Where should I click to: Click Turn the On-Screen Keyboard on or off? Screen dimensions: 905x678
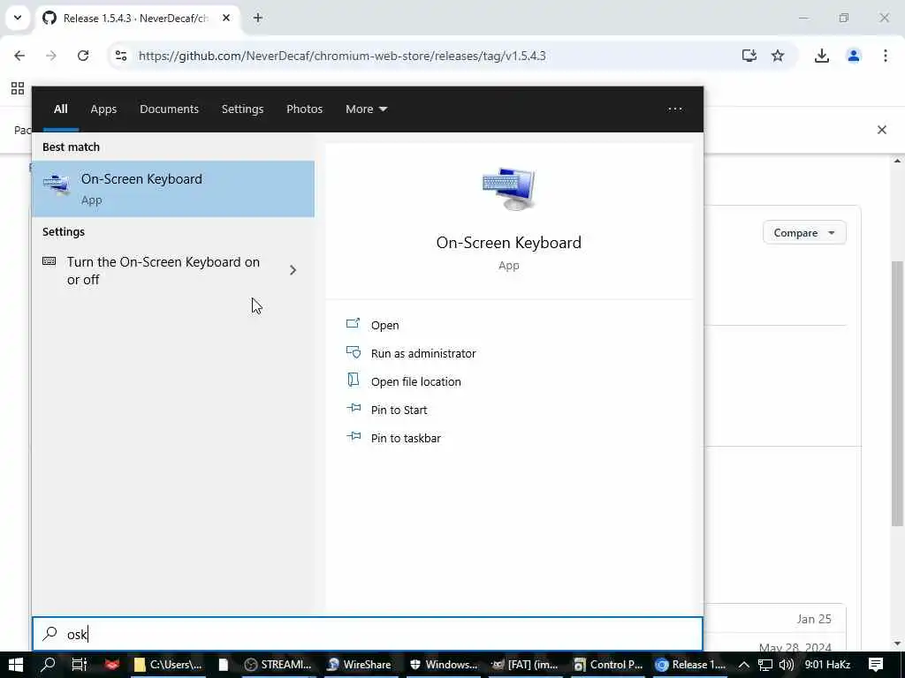point(164,270)
